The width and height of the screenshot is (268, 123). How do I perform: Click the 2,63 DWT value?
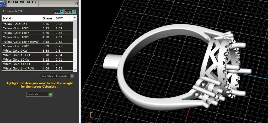(59, 68)
